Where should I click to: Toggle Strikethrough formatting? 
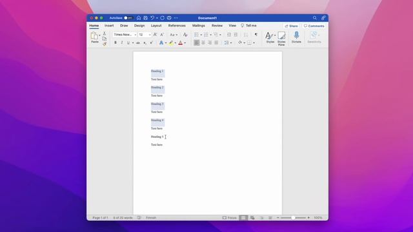138,43
